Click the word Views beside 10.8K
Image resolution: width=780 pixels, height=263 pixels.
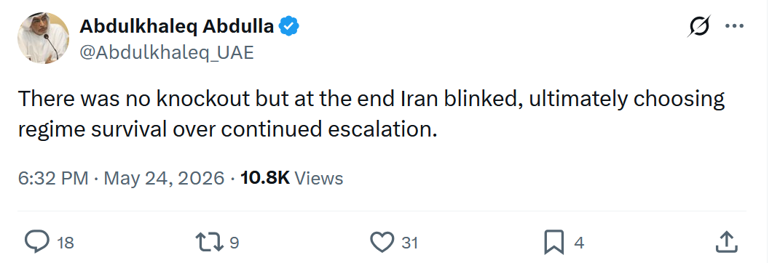coord(319,178)
